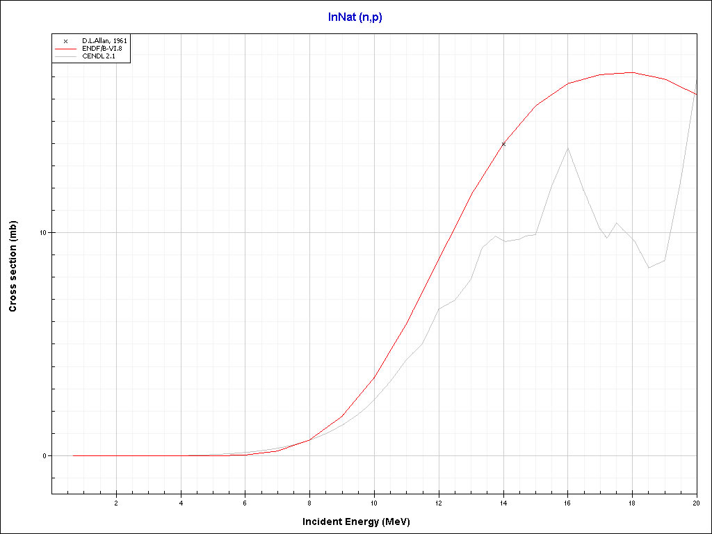Click the x-axis tick label 2
Image resolution: width=712 pixels, height=534 pixels.
pyautogui.click(x=116, y=503)
